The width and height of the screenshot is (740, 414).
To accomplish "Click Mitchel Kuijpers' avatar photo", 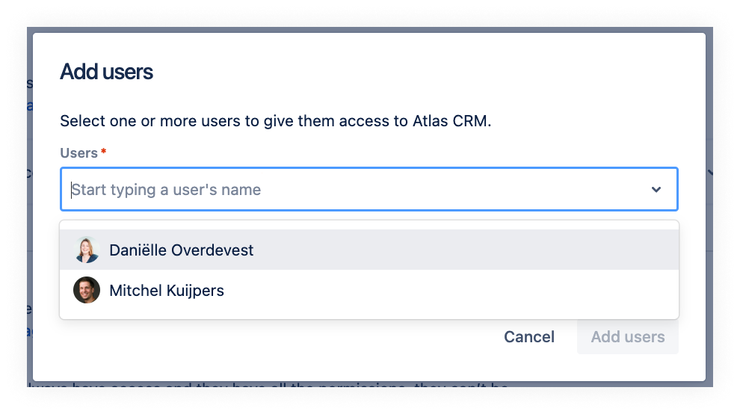I will tap(87, 290).
